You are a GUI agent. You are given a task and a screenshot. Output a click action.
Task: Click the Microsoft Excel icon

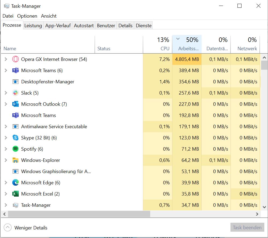pos(15,194)
